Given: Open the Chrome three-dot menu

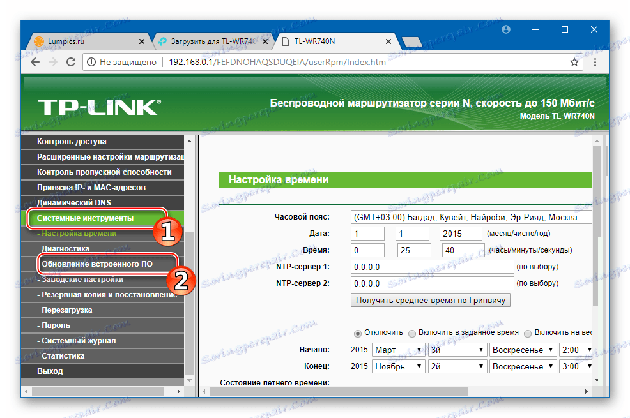Looking at the screenshot, I should point(595,62).
